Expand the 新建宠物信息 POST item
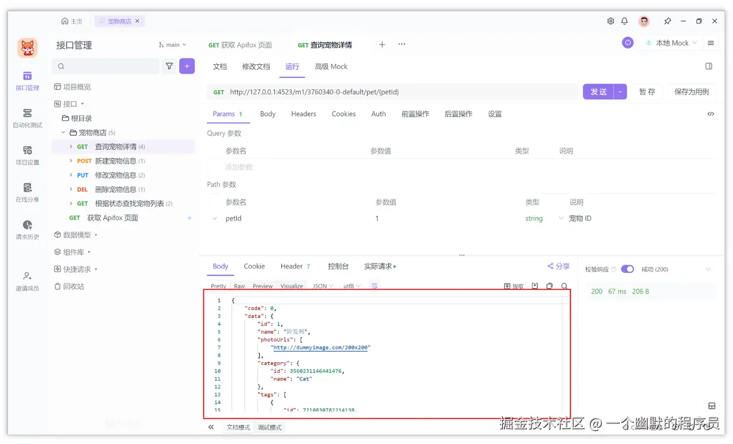 point(71,161)
